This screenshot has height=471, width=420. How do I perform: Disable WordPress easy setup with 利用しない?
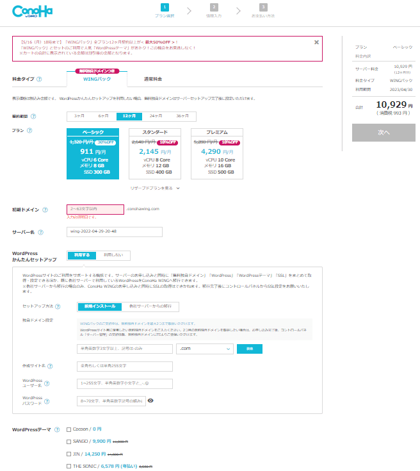(113, 255)
